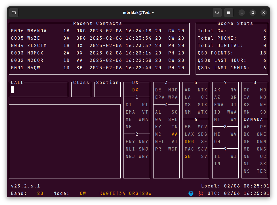This screenshot has height=205, width=277.
Task: Open the terminal hamburger menu
Action: click(228, 13)
